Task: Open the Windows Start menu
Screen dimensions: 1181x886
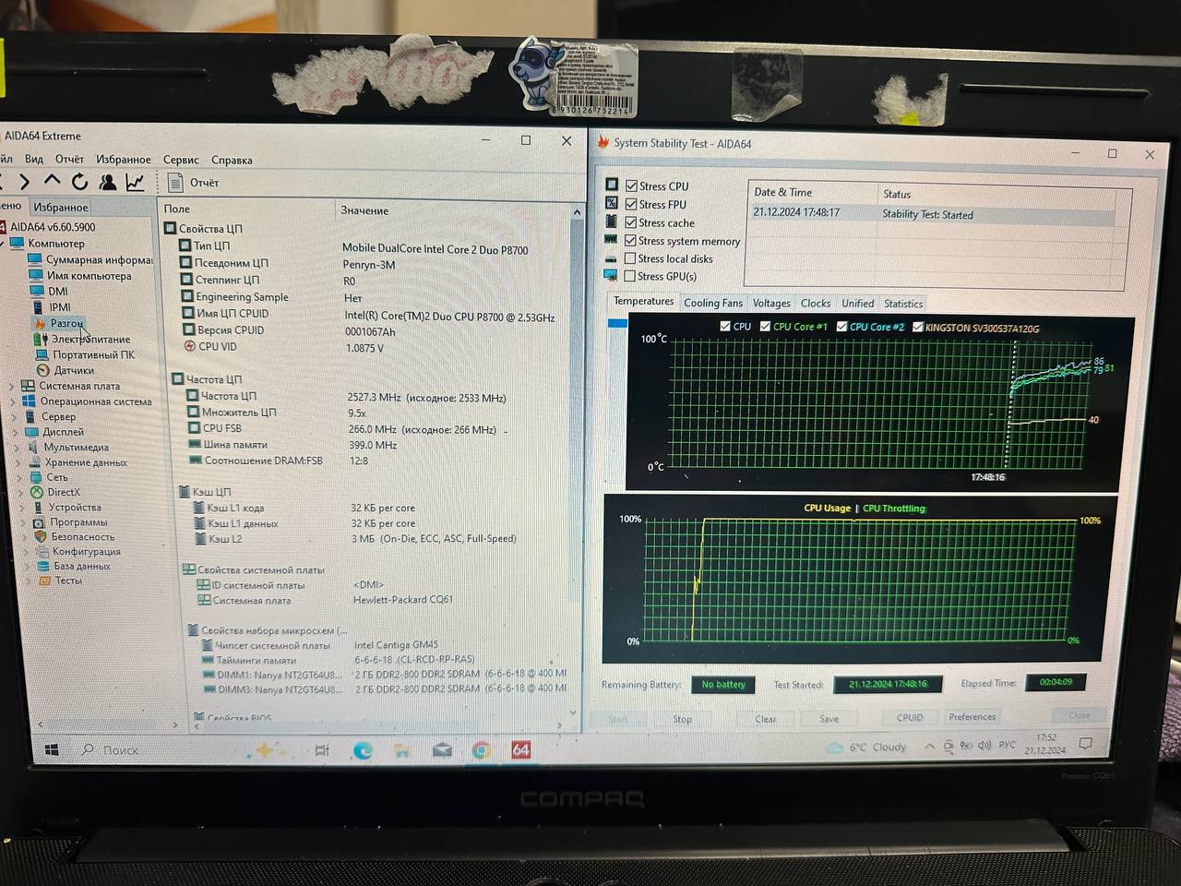Action: 52,749
